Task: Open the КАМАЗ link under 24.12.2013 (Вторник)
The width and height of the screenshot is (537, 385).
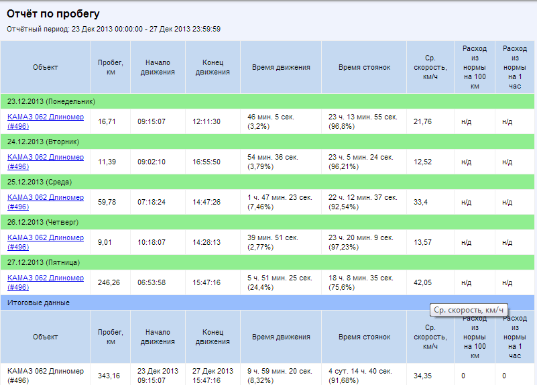Action: (46, 162)
